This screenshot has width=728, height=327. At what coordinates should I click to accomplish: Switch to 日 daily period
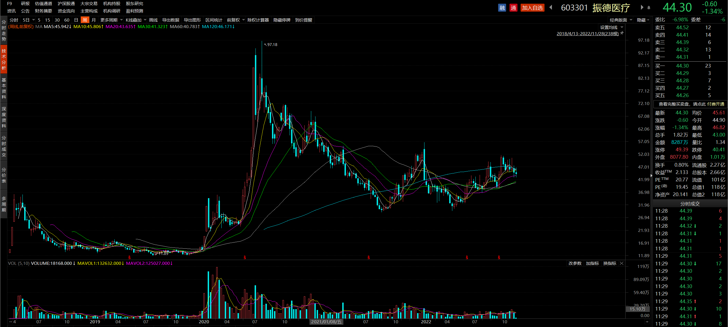pos(76,20)
